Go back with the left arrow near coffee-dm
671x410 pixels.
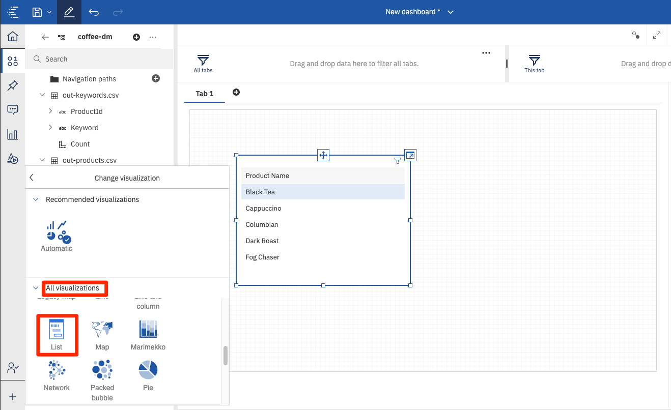point(45,37)
